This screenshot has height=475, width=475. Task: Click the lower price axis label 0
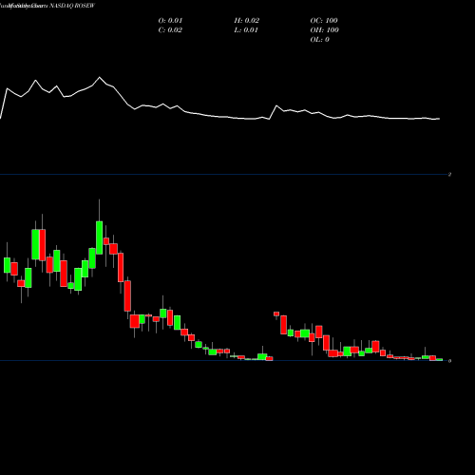coord(449,361)
